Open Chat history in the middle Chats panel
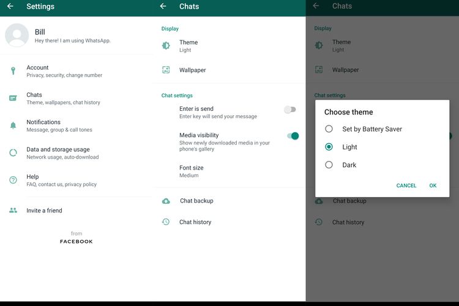The image size is (459, 306). [229, 222]
